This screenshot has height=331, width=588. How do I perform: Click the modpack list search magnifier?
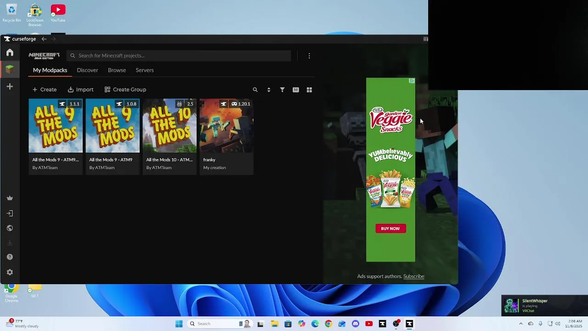[255, 90]
